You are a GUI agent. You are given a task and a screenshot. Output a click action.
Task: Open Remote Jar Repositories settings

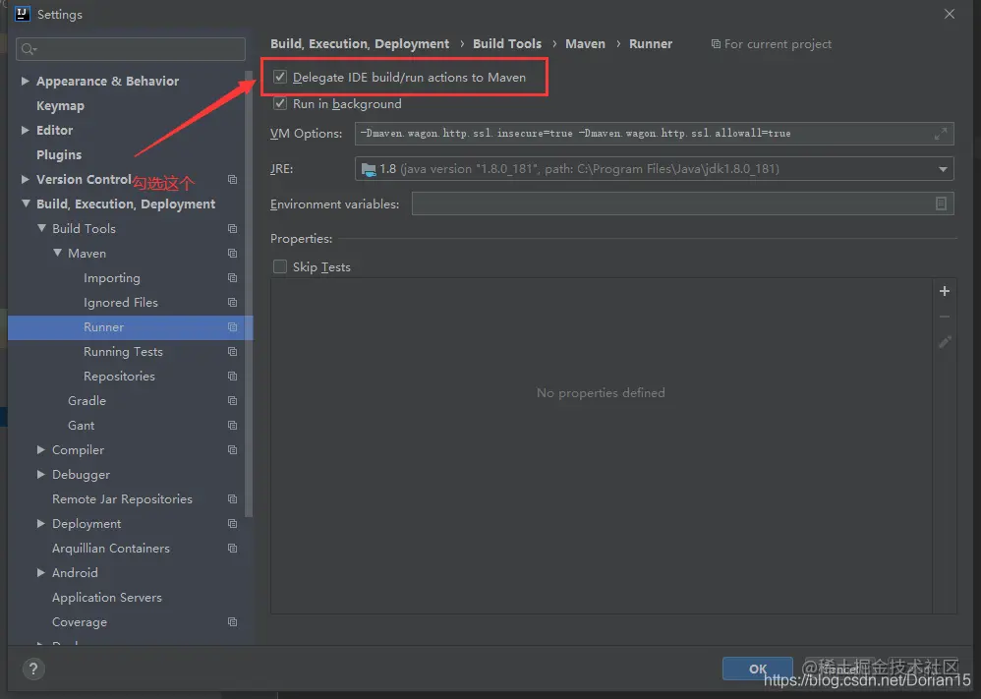122,498
